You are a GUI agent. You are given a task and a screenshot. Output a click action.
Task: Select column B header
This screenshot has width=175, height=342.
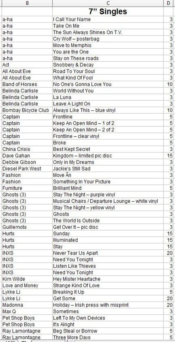point(27,3)
